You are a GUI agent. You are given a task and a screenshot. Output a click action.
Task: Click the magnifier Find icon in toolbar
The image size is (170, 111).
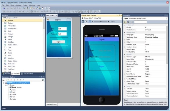(24, 8)
